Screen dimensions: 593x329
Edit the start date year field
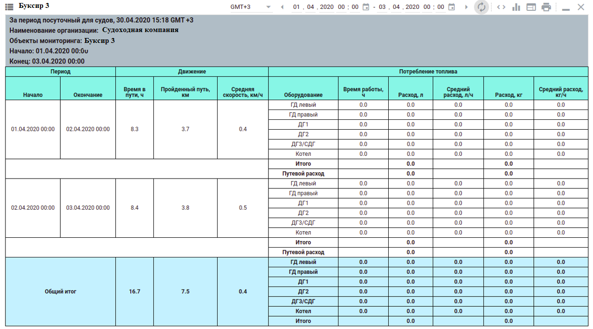point(326,7)
